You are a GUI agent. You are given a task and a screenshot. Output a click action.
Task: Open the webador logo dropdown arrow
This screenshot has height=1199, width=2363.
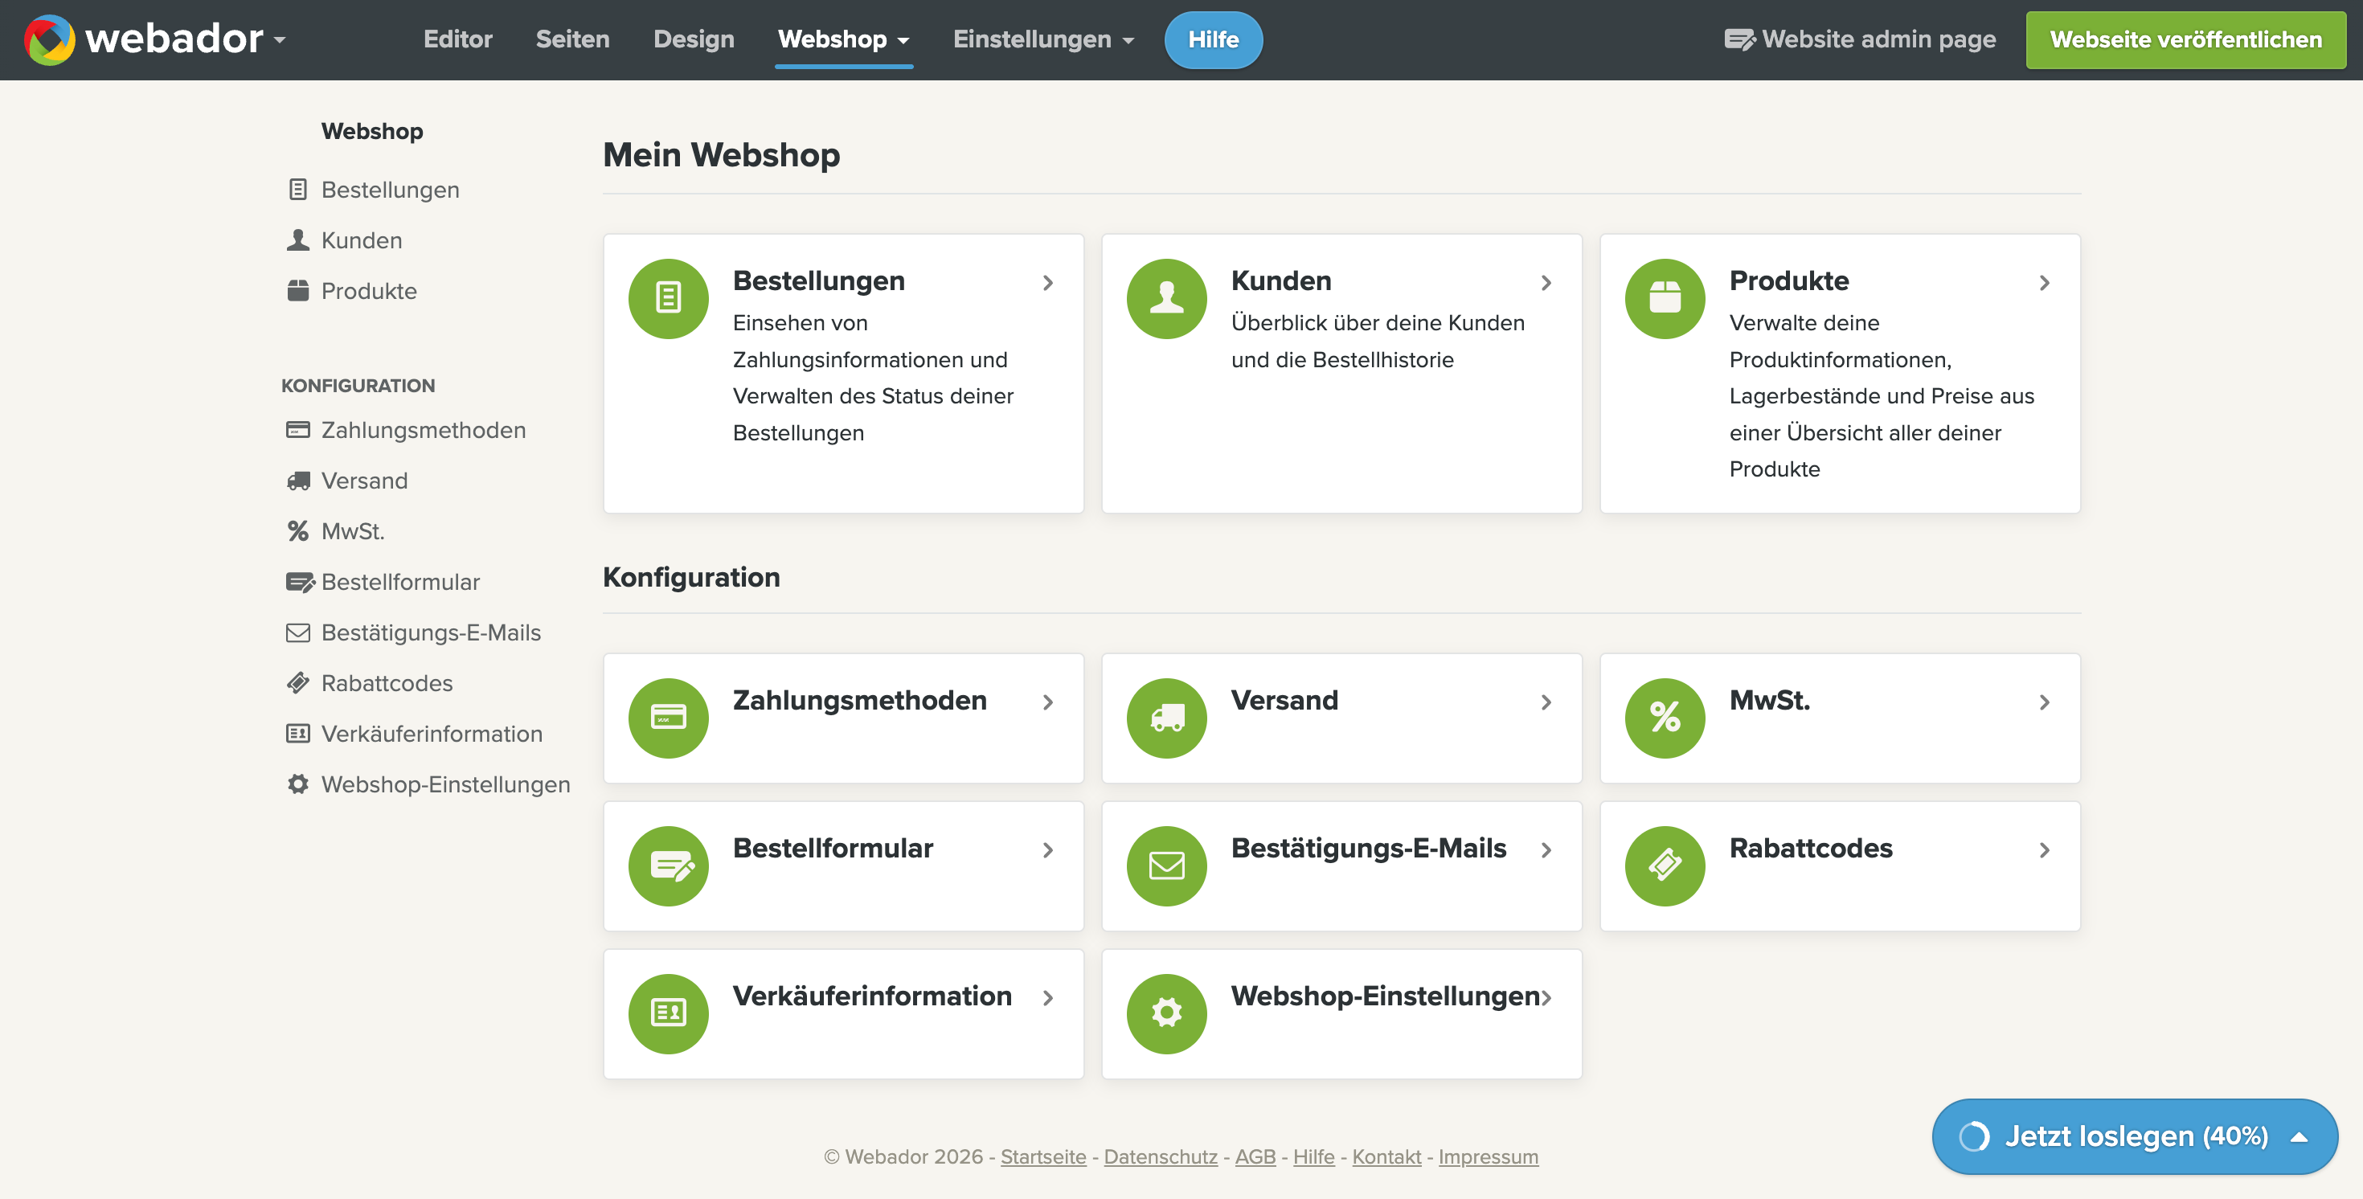(280, 40)
